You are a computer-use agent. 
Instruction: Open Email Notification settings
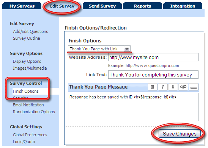(x=28, y=105)
